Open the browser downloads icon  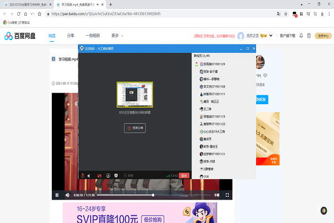(322, 14)
